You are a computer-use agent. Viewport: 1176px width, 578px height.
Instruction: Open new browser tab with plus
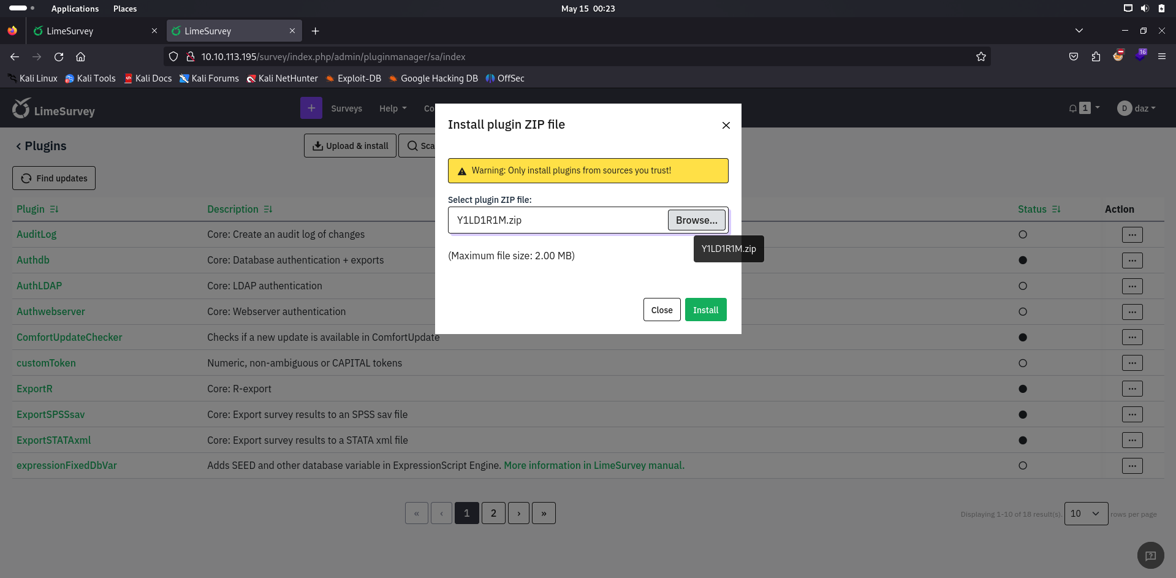[x=315, y=31]
